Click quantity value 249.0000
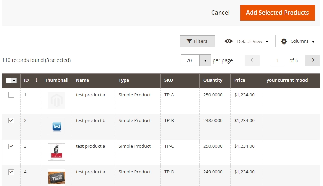This screenshot has width=323, height=186. click(213, 172)
